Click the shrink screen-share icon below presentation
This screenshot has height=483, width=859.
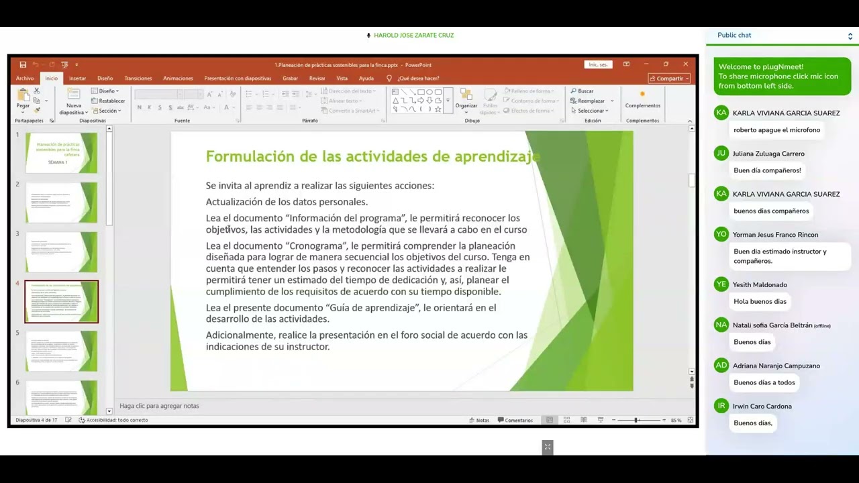[x=548, y=447]
